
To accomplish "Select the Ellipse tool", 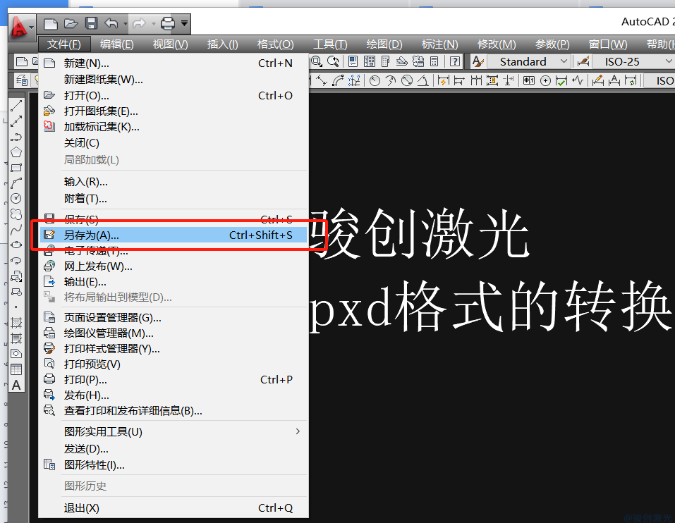I will coord(16,245).
